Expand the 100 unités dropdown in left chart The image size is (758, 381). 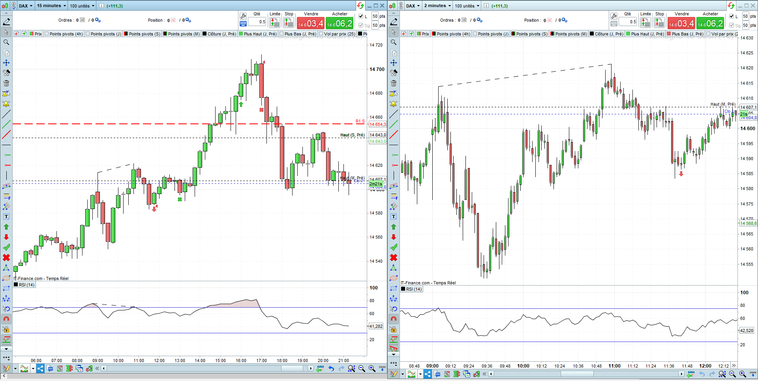pos(82,6)
